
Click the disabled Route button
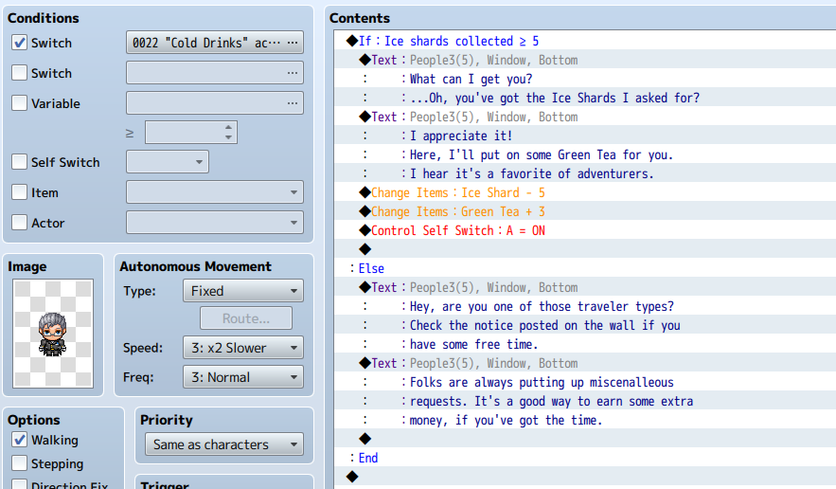(x=246, y=318)
